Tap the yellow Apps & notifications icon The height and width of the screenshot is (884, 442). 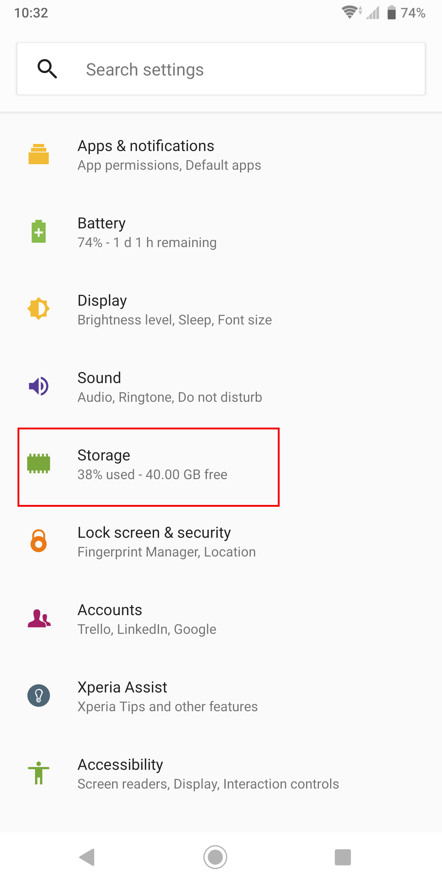[38, 154]
